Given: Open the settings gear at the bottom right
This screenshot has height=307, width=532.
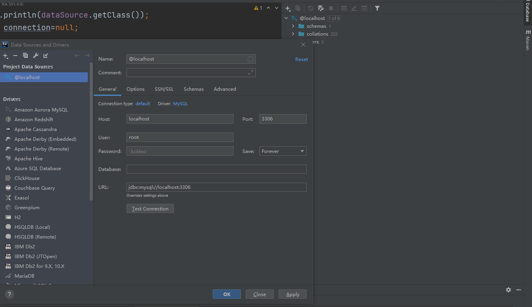Looking at the screenshot, I should point(508,290).
